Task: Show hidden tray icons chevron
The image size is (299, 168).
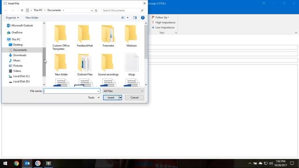Action: click(249, 163)
